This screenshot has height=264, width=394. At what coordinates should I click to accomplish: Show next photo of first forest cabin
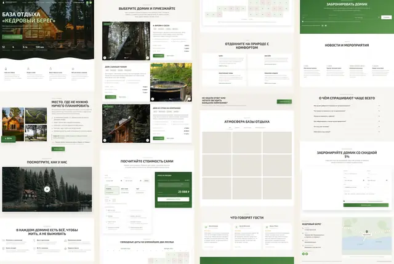tap(148, 58)
